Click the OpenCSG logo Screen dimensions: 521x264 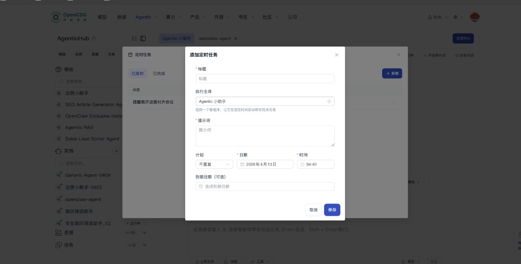pyautogui.click(x=69, y=17)
